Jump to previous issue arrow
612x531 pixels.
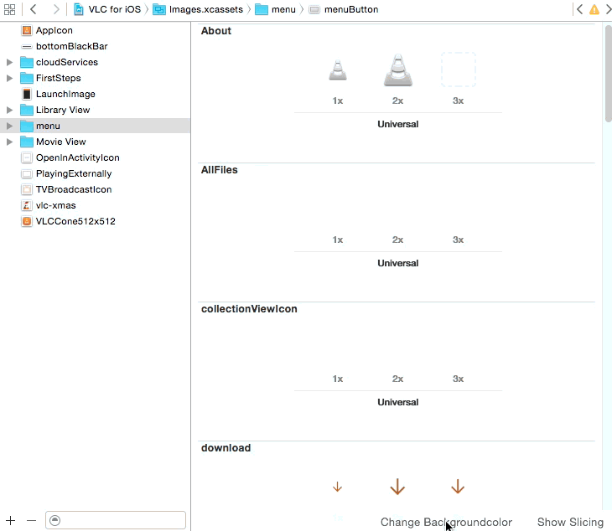point(580,9)
